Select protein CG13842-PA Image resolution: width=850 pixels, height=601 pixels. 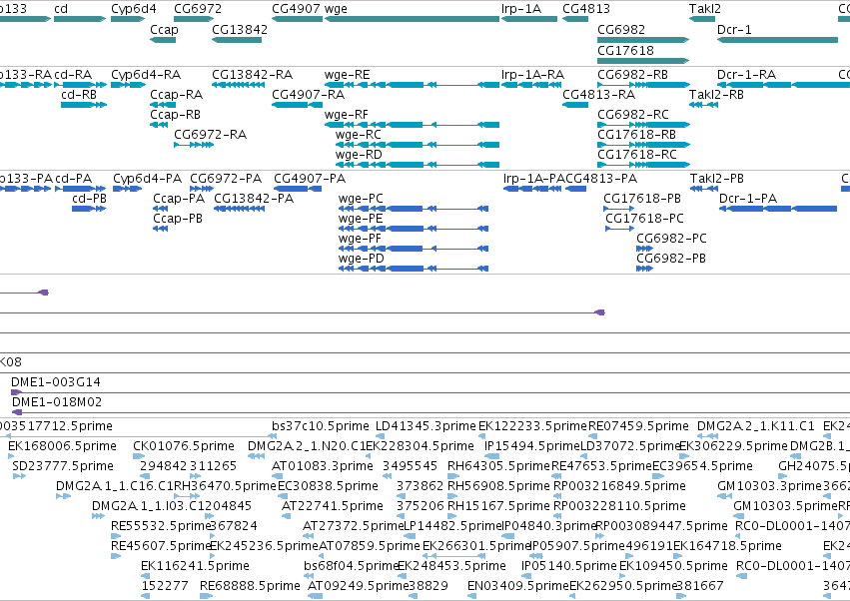pos(239,210)
